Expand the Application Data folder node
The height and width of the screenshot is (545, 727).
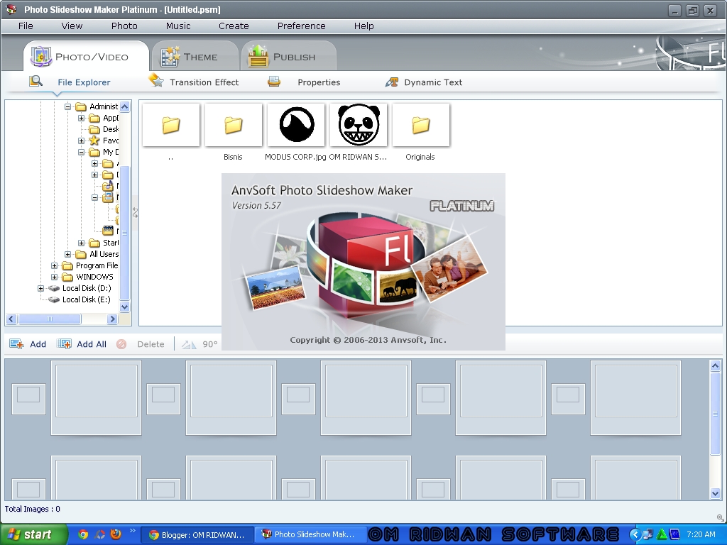(x=81, y=118)
